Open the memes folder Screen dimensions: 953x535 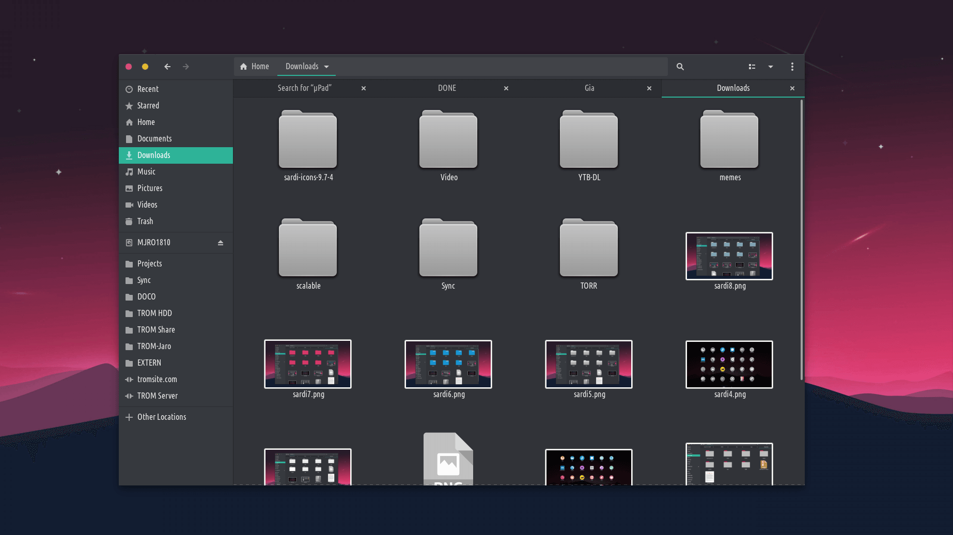pos(729,140)
